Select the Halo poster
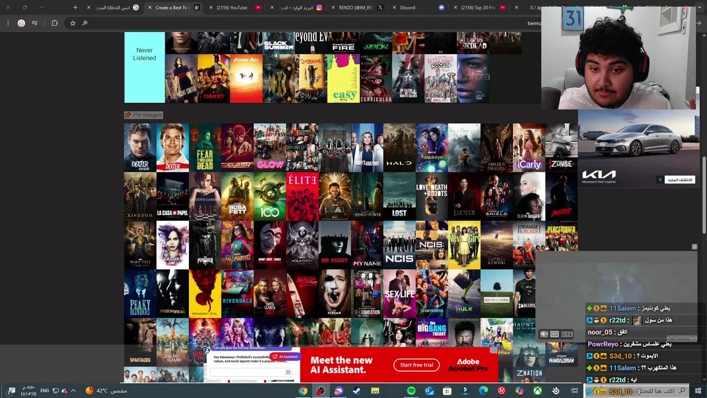 point(399,148)
